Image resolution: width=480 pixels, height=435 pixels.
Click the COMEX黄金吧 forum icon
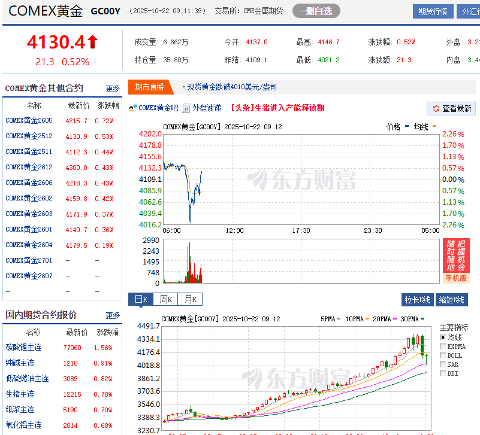tap(133, 108)
